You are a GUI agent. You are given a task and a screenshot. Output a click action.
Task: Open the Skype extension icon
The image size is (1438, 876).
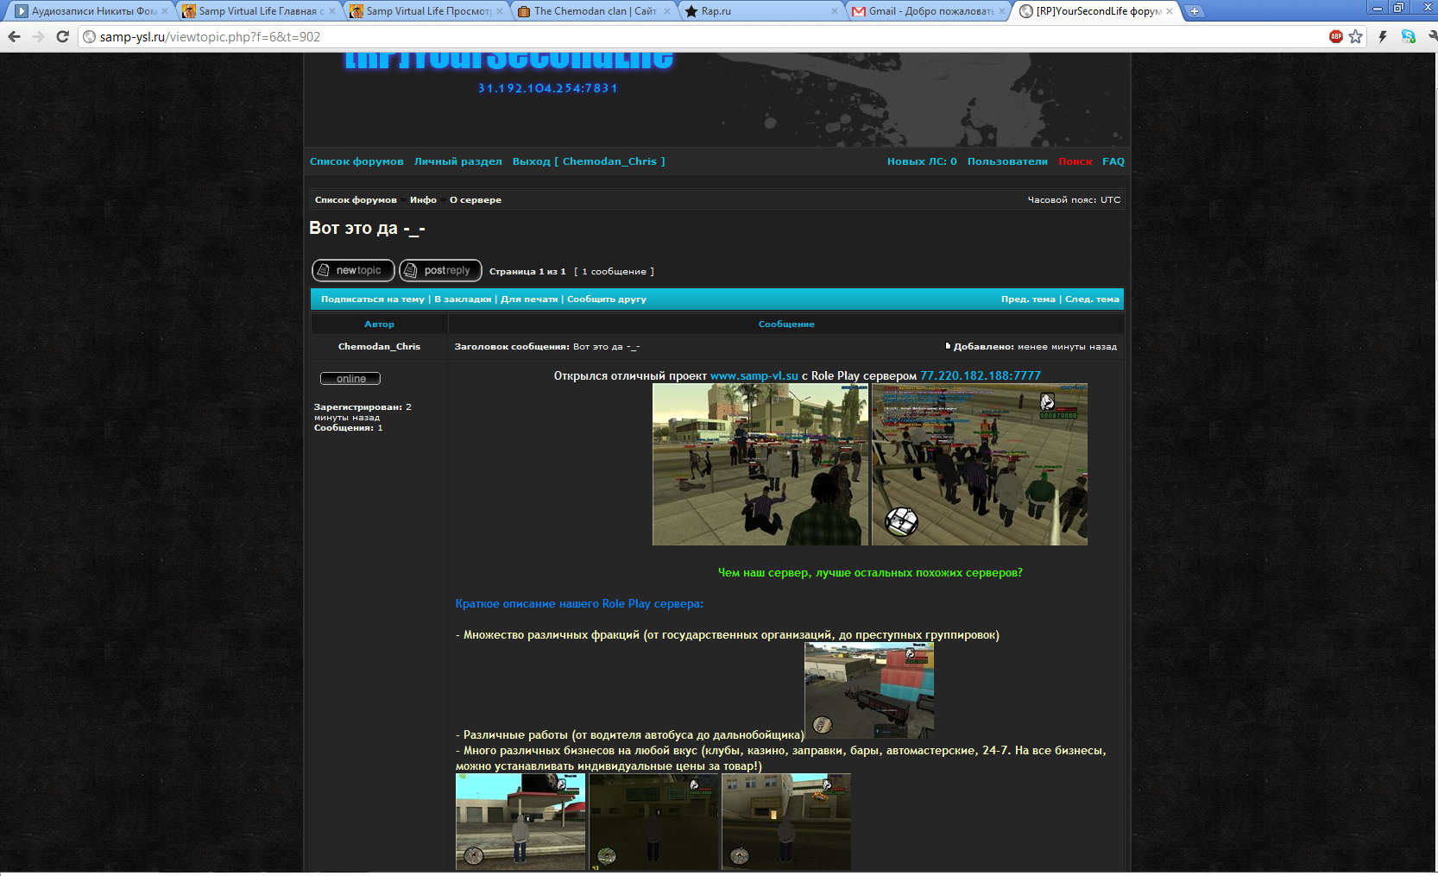tap(1408, 36)
